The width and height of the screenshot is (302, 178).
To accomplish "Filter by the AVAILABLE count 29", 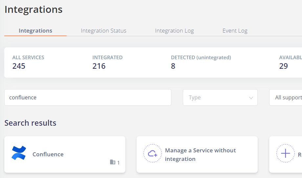I will (291, 63).
